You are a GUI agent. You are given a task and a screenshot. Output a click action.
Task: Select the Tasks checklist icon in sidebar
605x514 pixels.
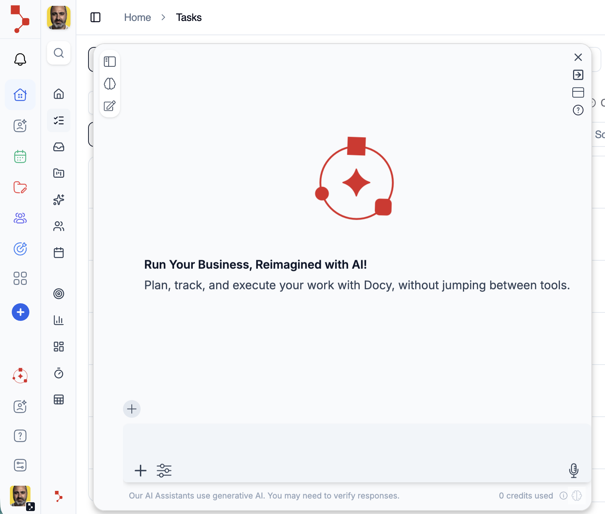pos(59,120)
